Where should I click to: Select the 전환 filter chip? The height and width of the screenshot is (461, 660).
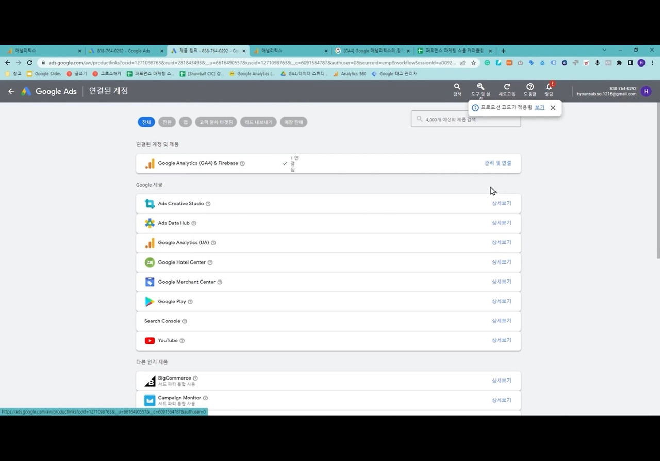(x=167, y=122)
